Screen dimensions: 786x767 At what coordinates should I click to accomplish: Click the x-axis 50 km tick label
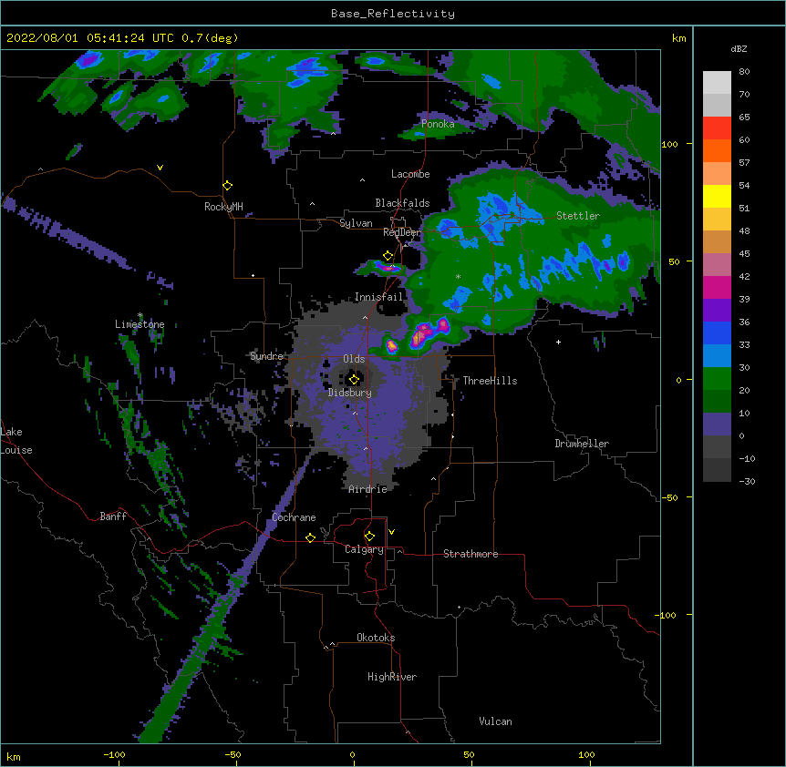469,754
